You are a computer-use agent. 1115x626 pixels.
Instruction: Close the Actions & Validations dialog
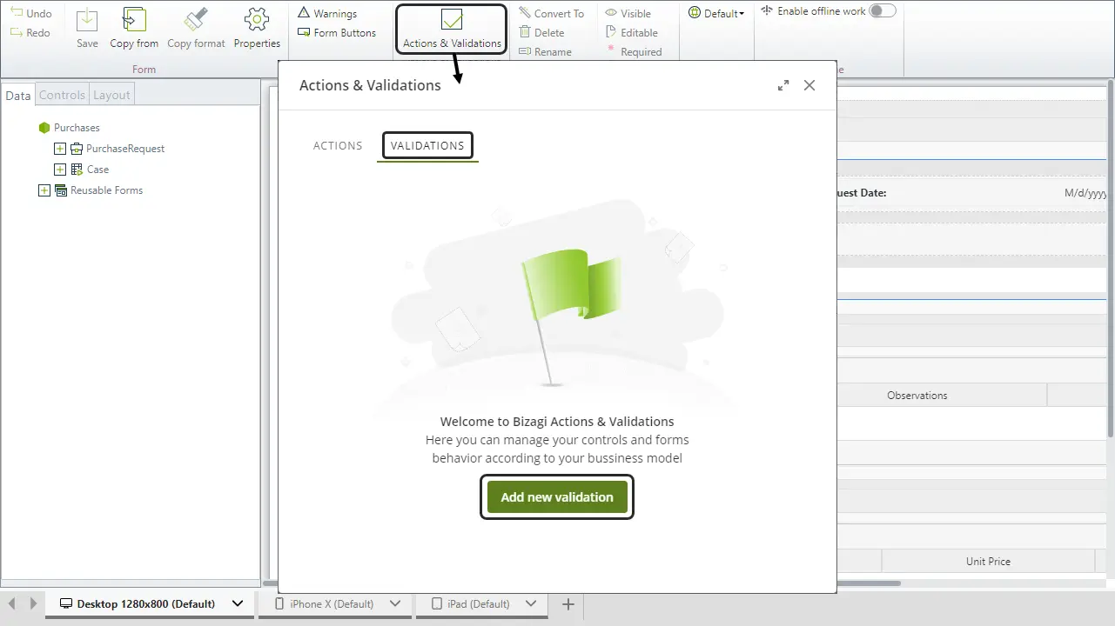pyautogui.click(x=809, y=85)
